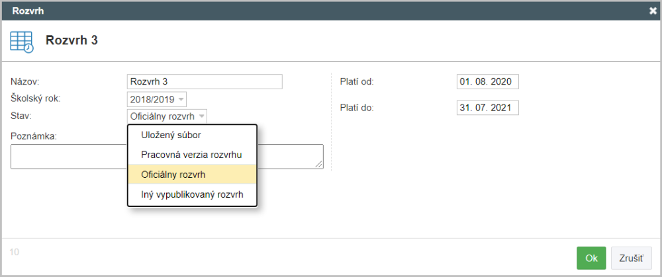
Task: Click the Poznámka label
Action: tap(33, 137)
